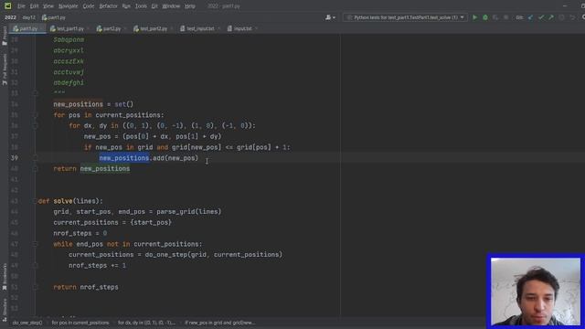Click the Git Push arrow icon
This screenshot has width=585, height=329.
click(551, 17)
